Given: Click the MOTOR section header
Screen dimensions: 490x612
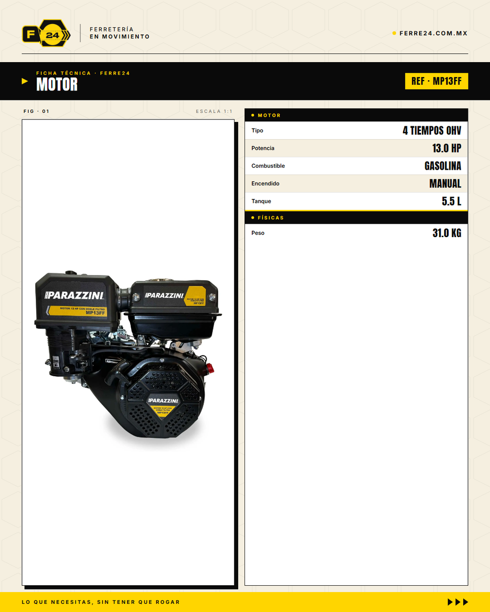Looking at the screenshot, I should [356, 115].
